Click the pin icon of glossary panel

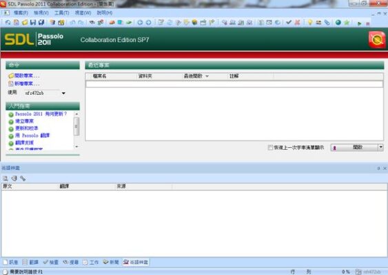coord(378,168)
